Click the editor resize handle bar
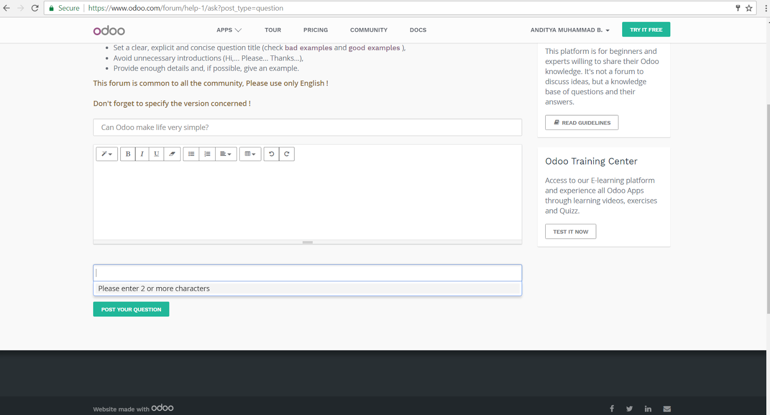 (x=308, y=242)
